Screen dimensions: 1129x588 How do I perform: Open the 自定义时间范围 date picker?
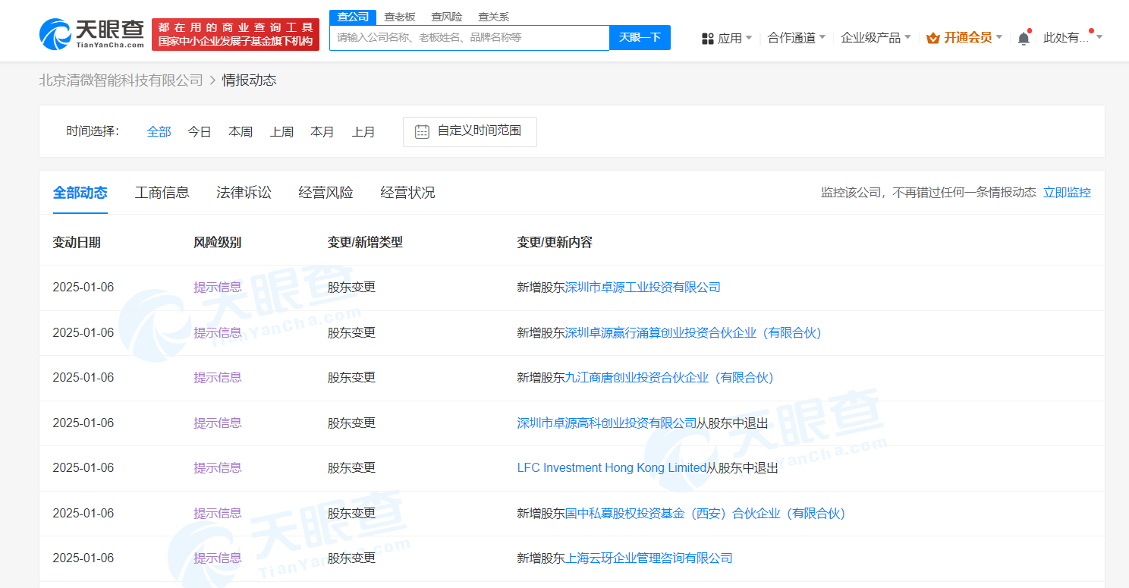pos(470,131)
